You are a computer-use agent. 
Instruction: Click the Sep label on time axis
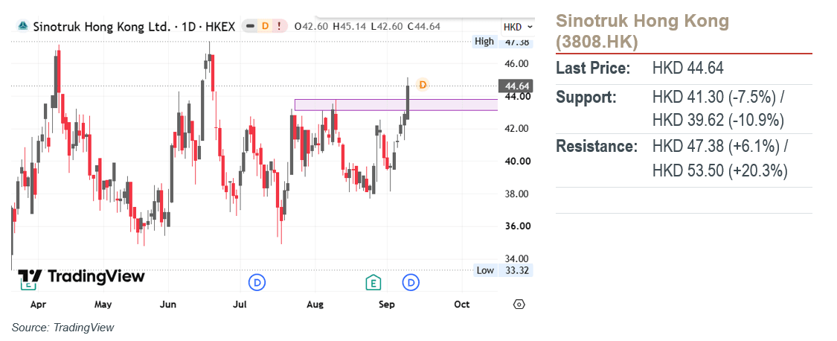coord(386,304)
